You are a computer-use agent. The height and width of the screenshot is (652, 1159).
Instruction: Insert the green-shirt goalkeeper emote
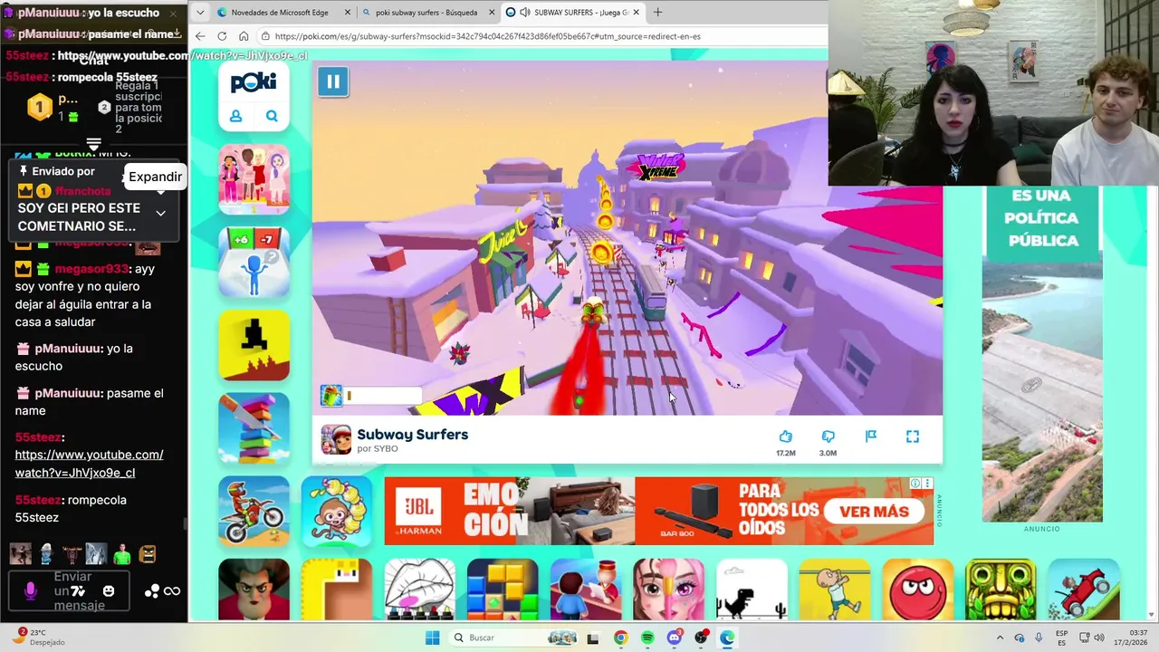click(x=121, y=553)
